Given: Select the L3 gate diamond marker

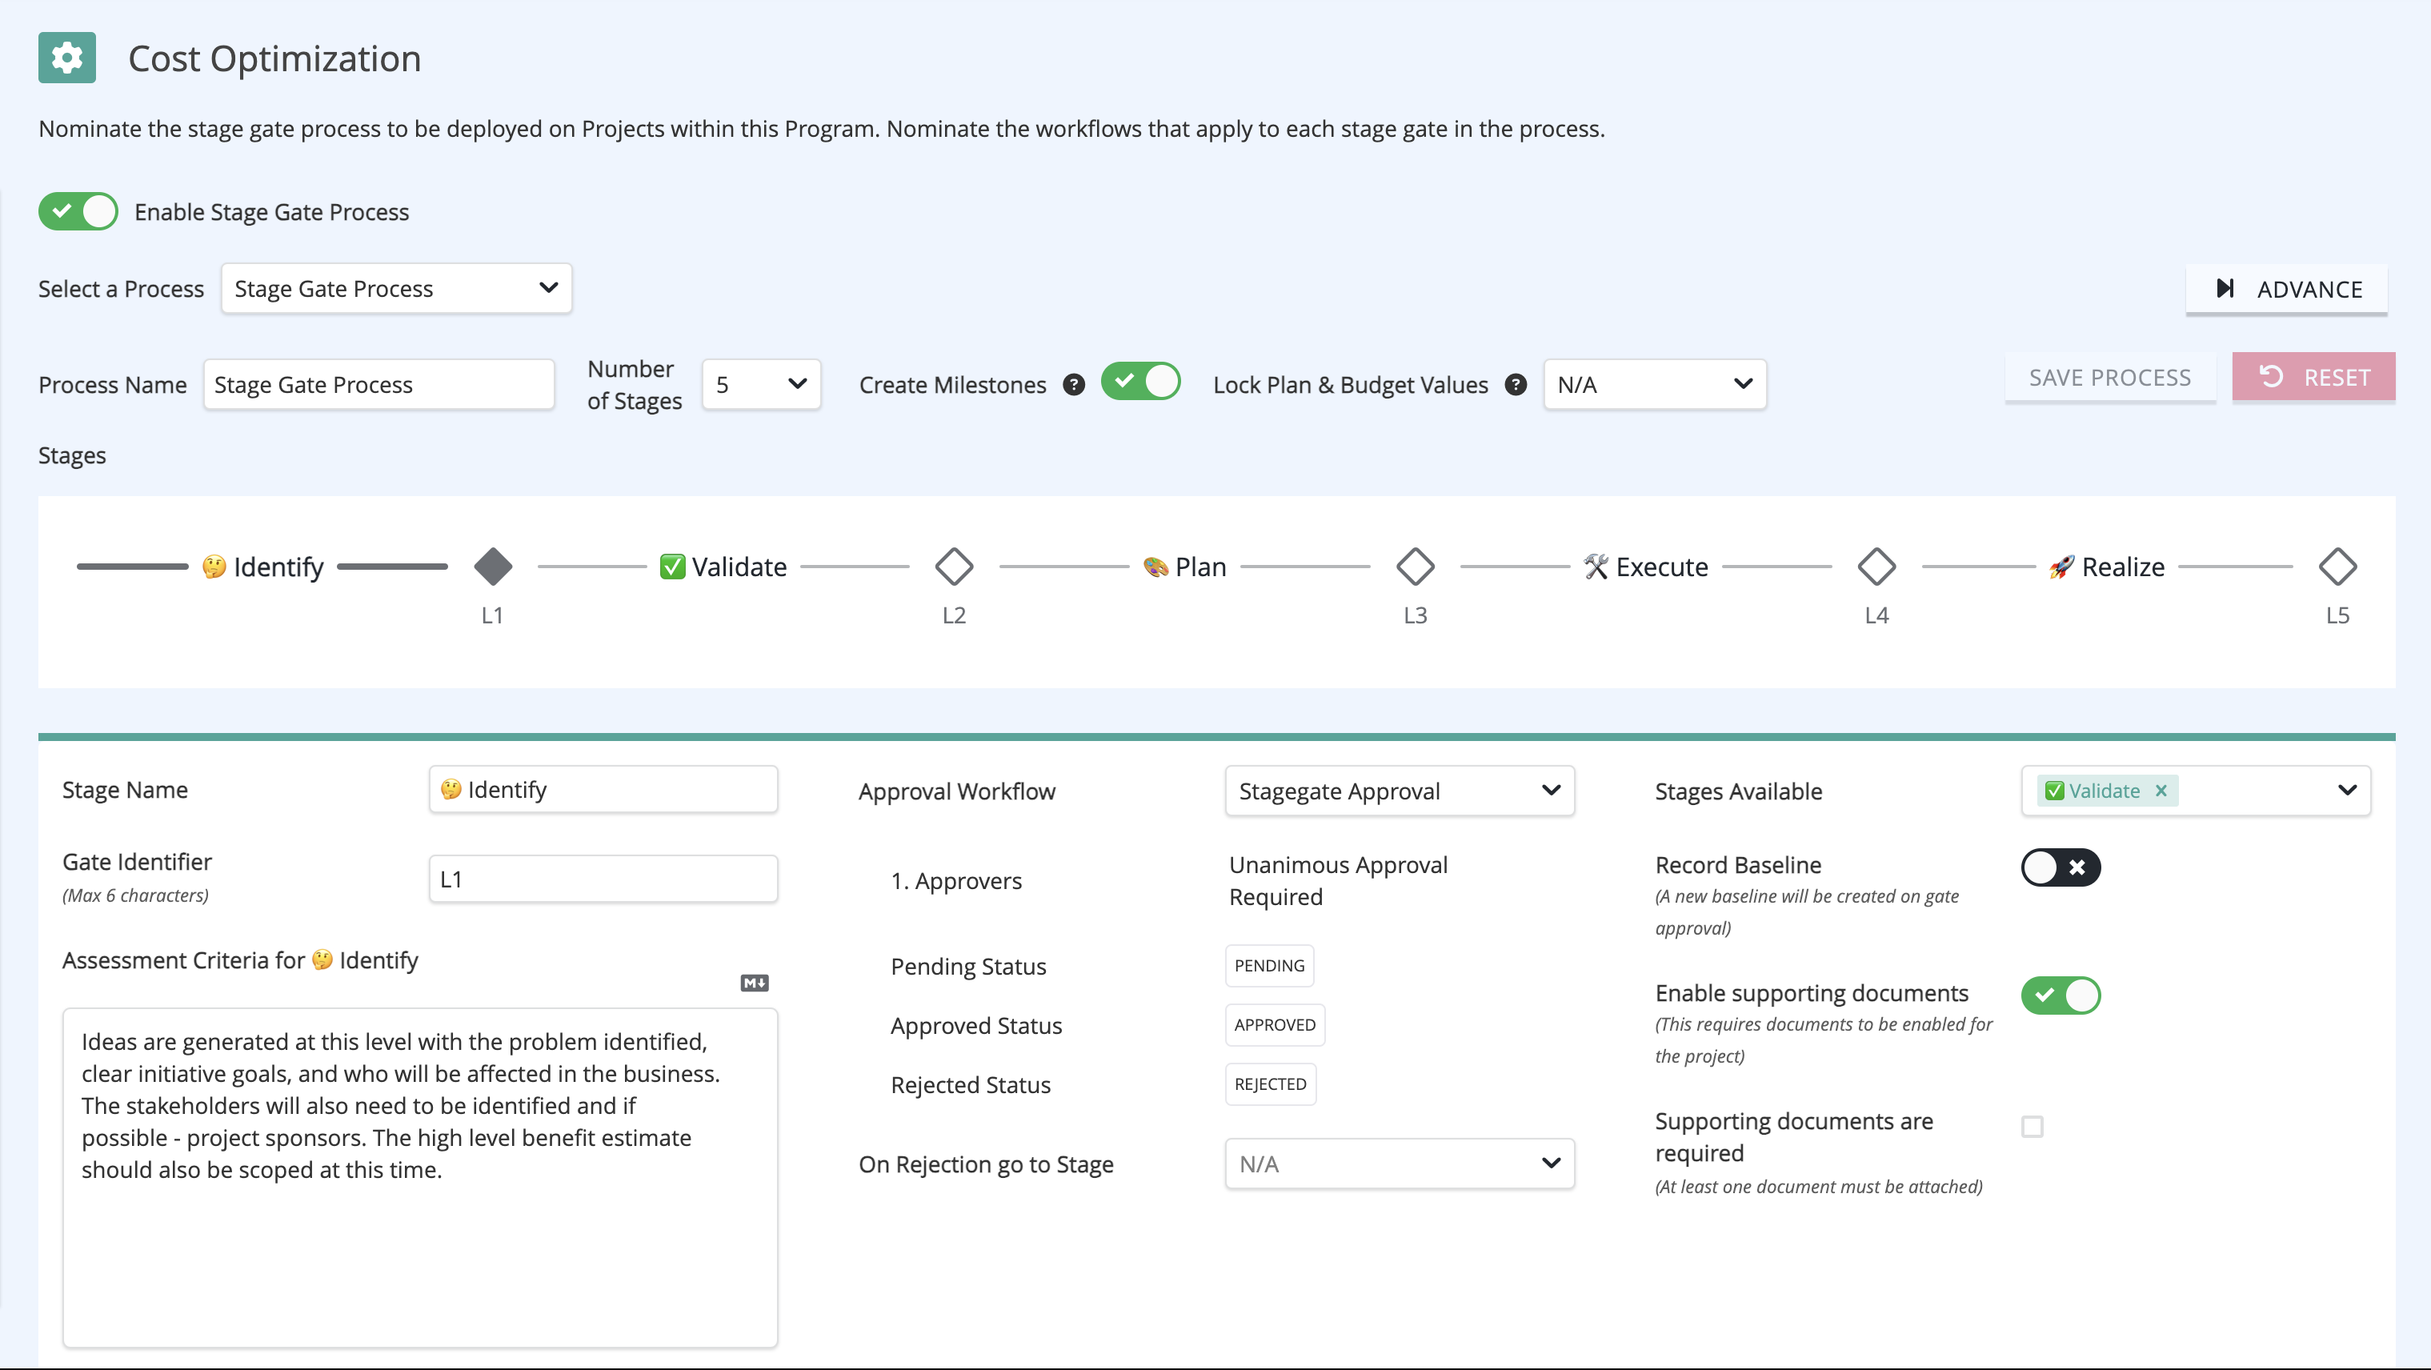Looking at the screenshot, I should (1415, 566).
